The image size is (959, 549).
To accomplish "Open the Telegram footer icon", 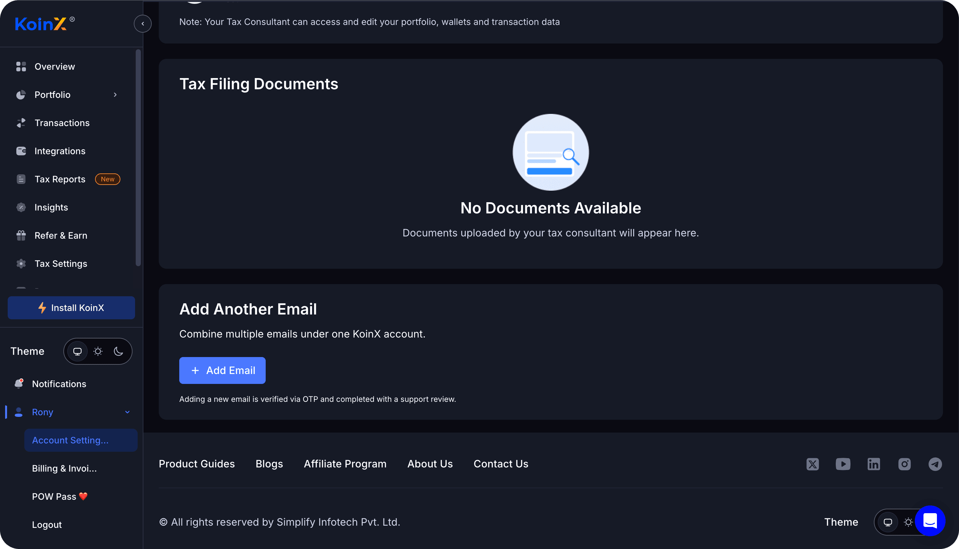I will 935,464.
